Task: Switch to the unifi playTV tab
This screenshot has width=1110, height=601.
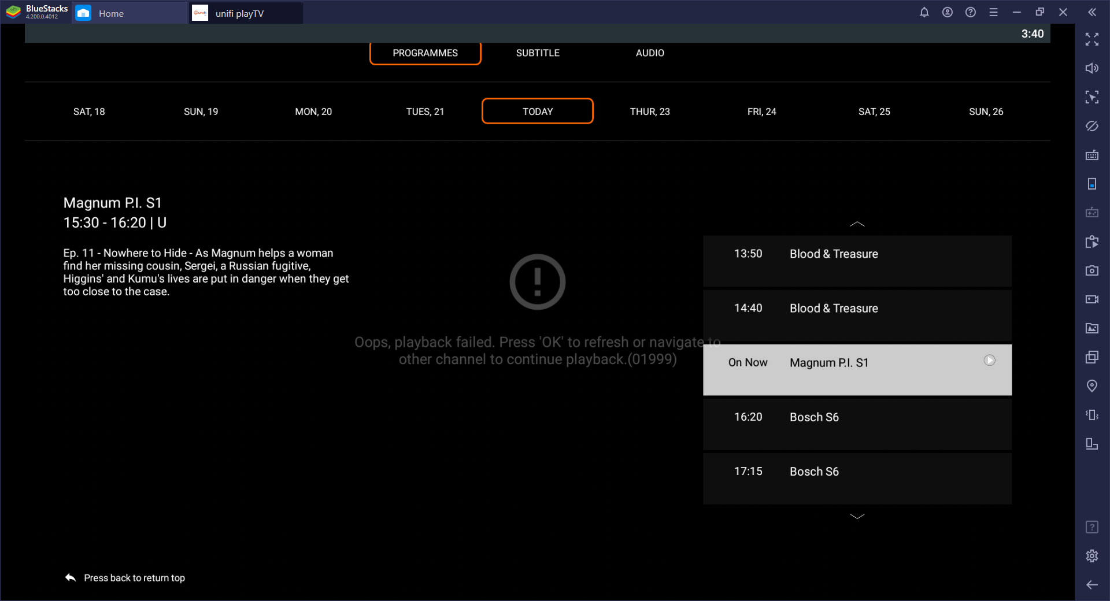Action: [246, 13]
